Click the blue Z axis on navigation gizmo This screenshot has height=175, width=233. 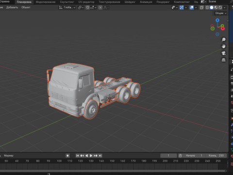point(217,20)
